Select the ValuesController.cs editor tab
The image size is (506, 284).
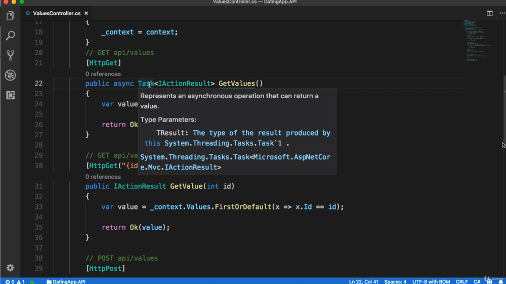click(56, 13)
